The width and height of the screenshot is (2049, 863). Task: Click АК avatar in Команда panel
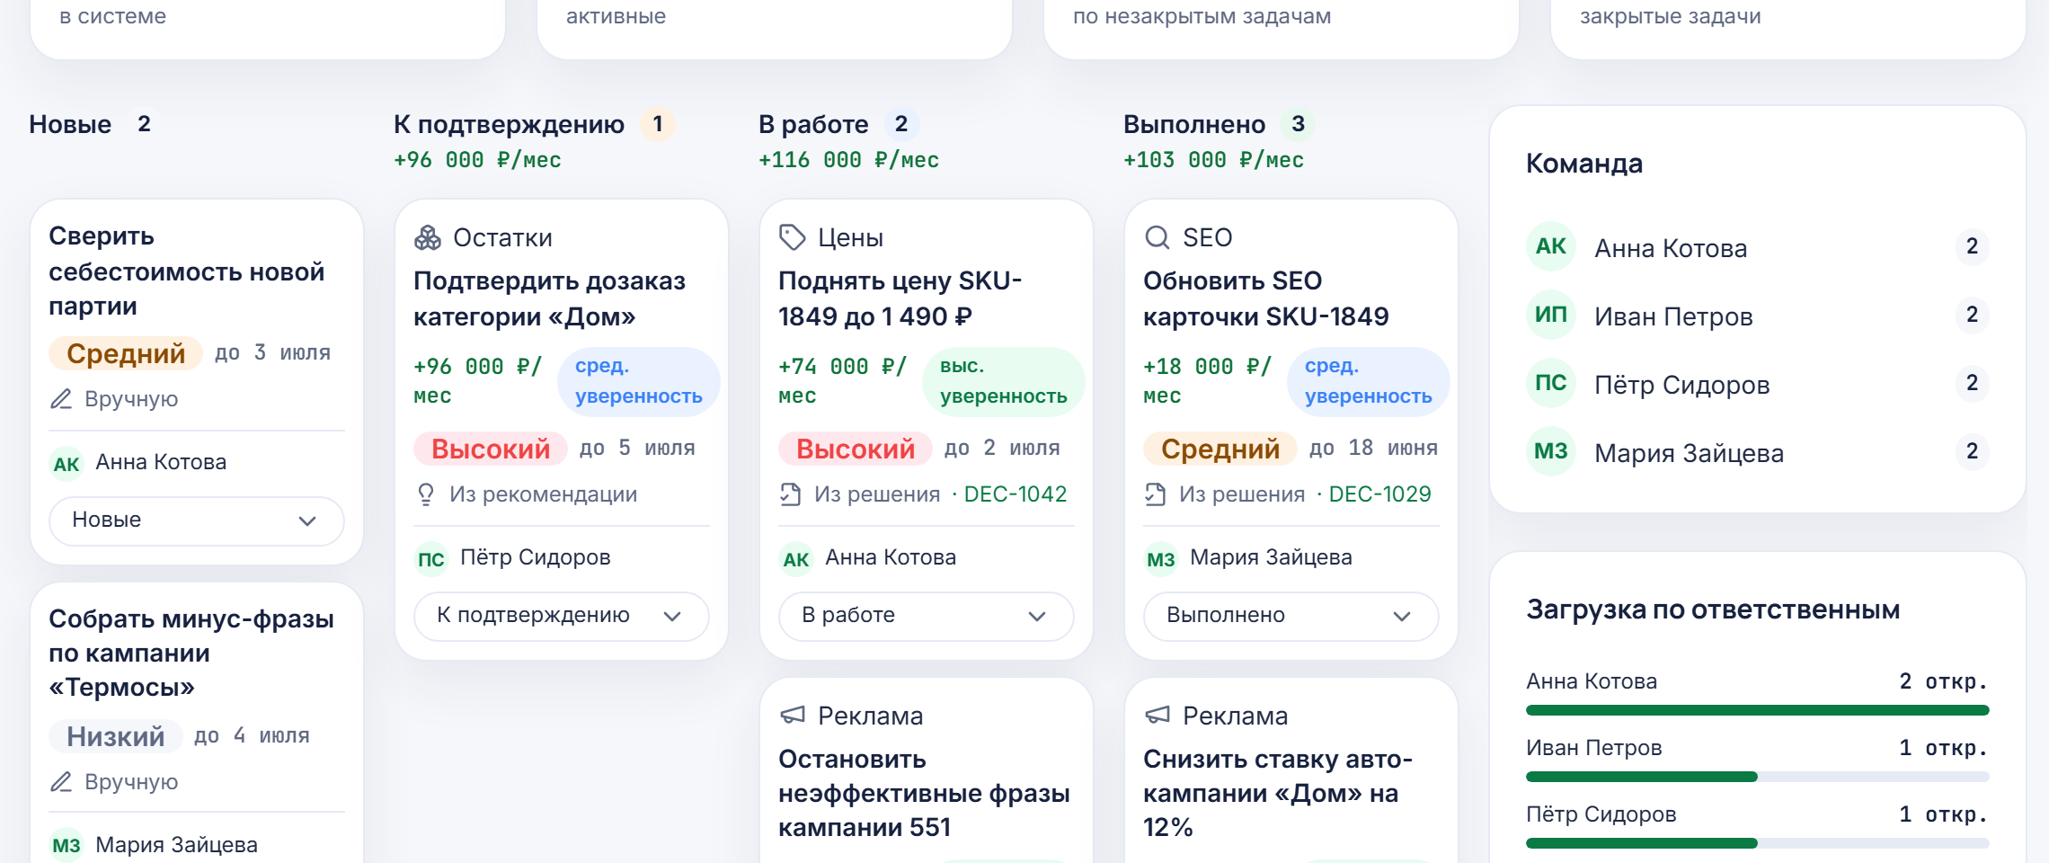click(1551, 246)
